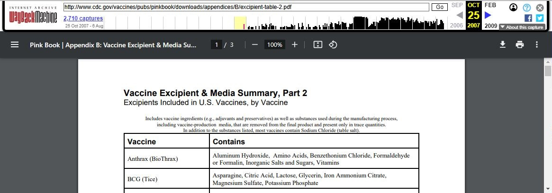Click the Go button

point(440,7)
